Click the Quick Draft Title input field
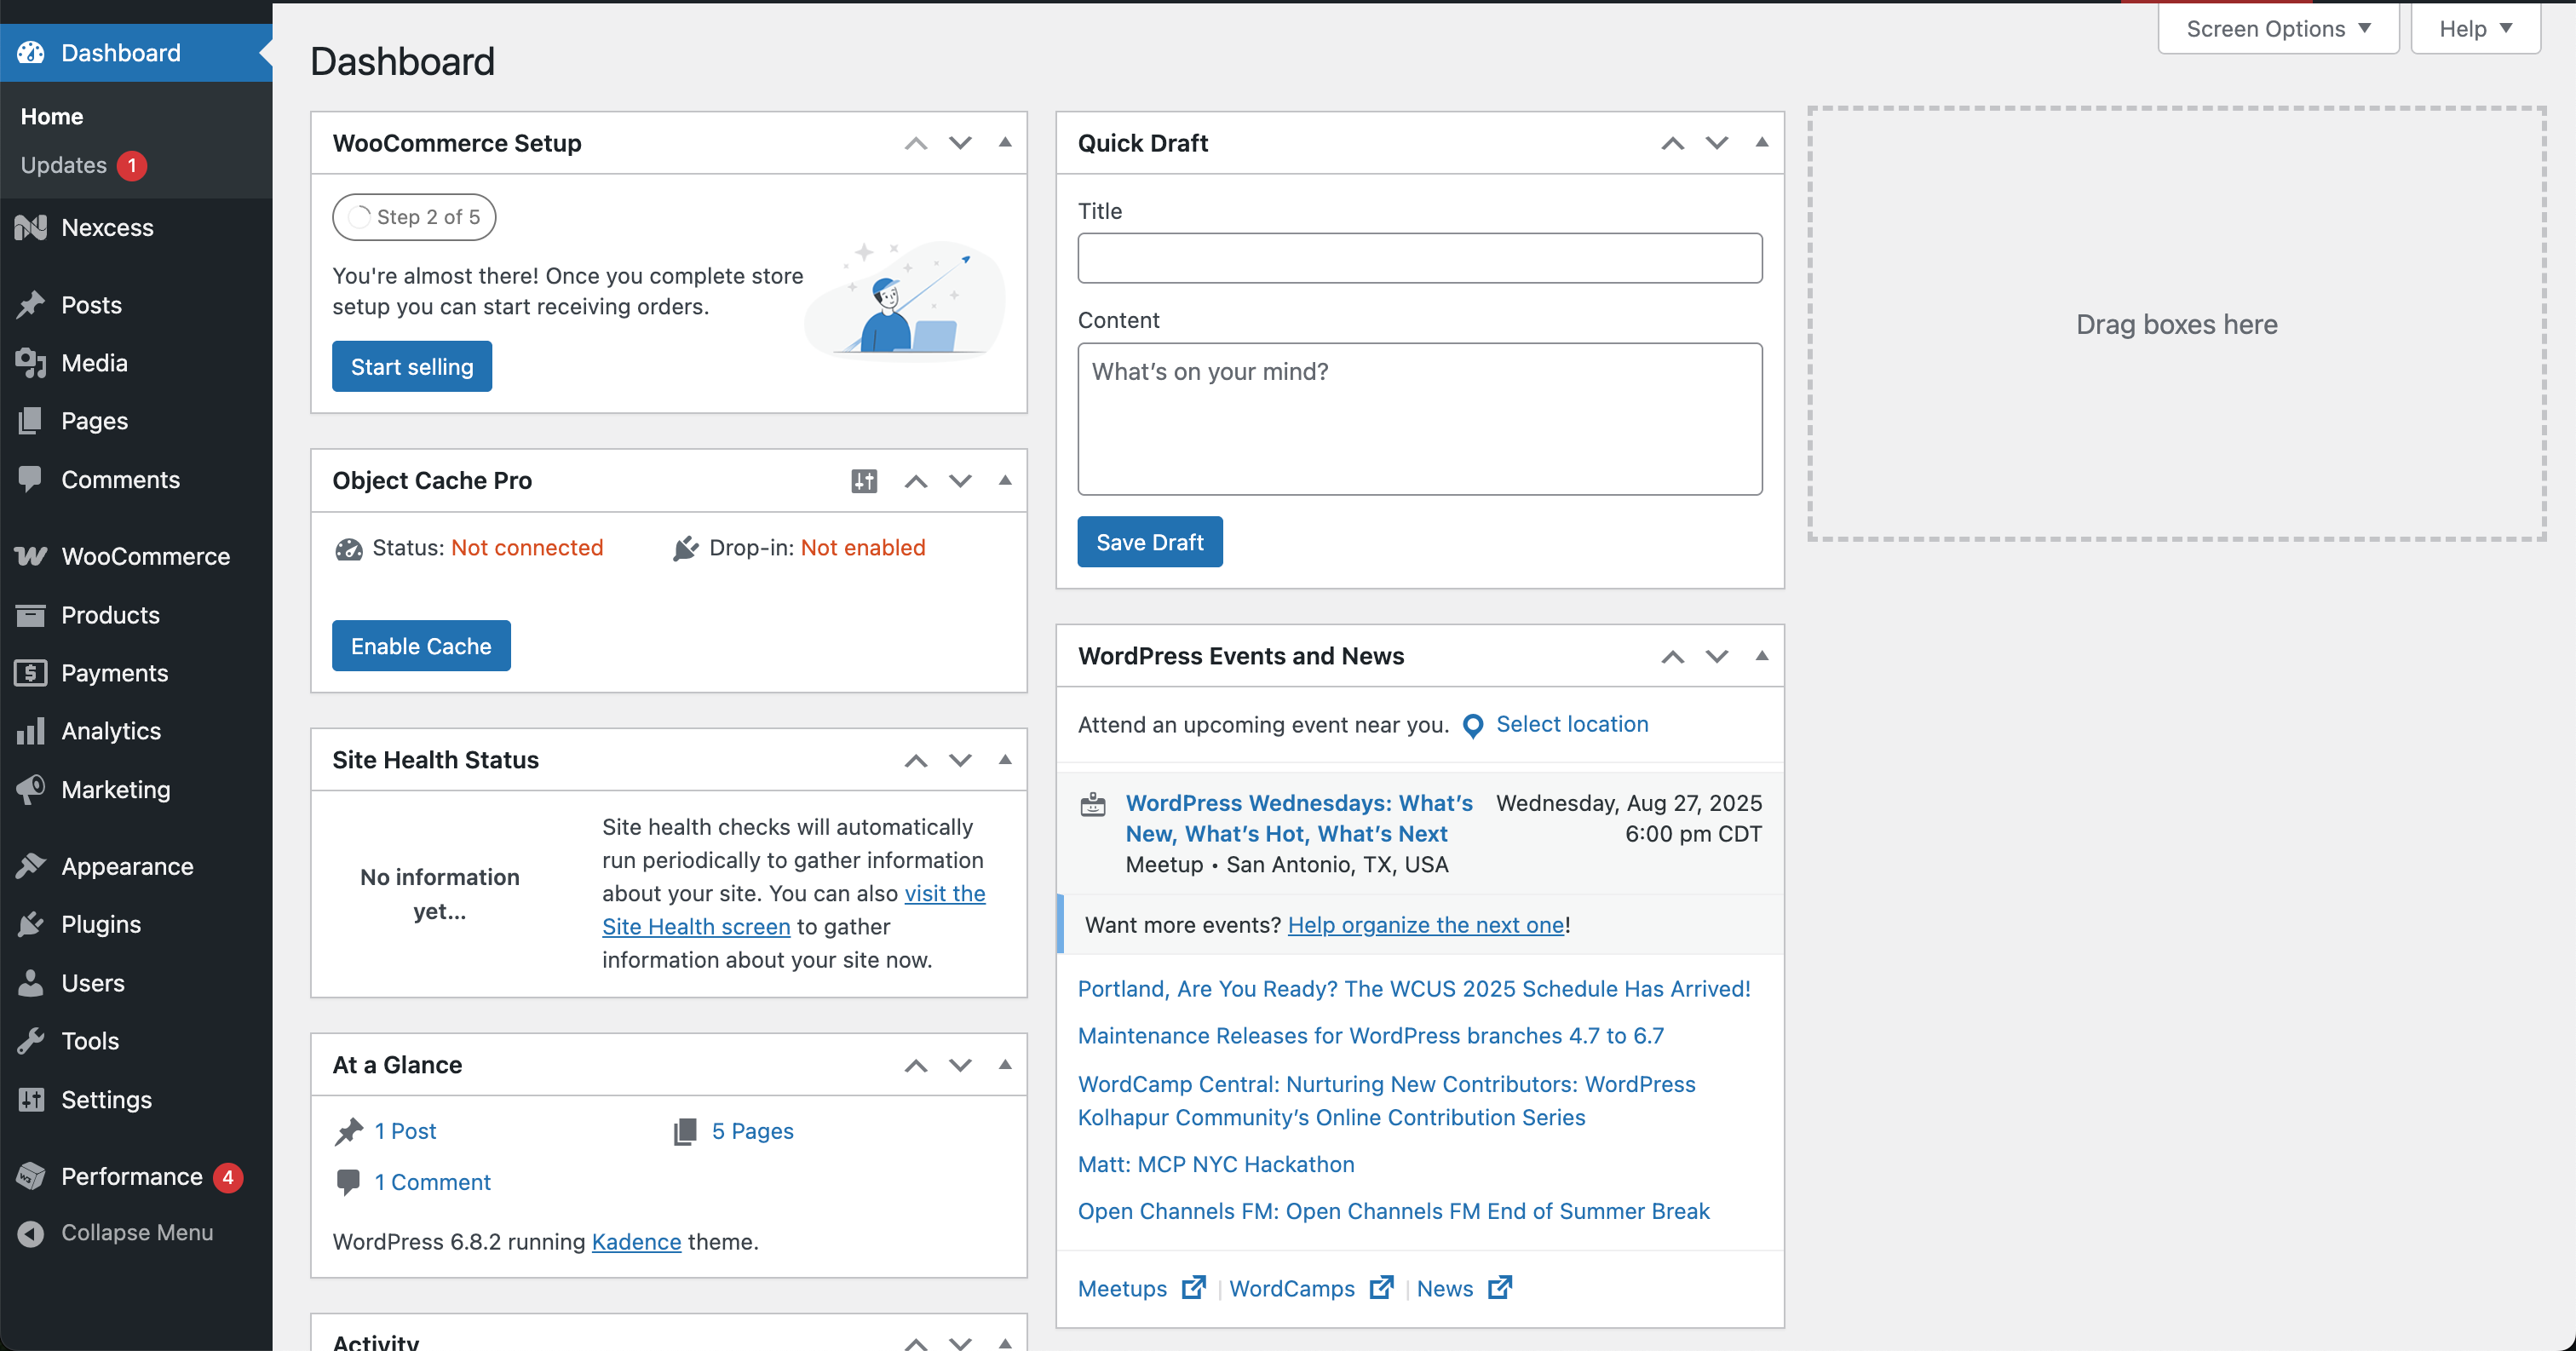 click(1420, 258)
